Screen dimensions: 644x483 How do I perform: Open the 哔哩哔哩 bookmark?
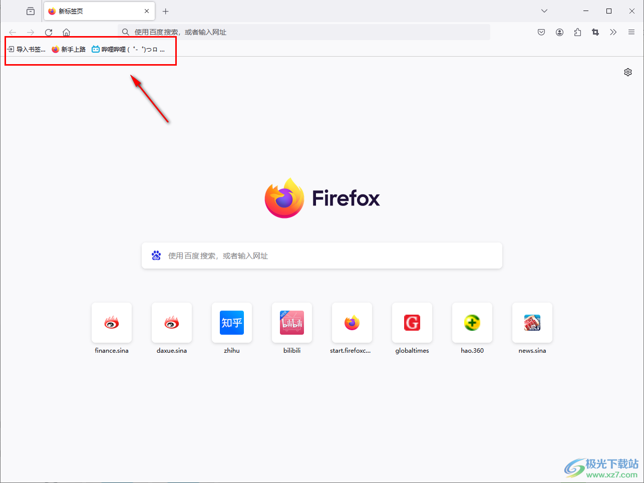point(128,49)
